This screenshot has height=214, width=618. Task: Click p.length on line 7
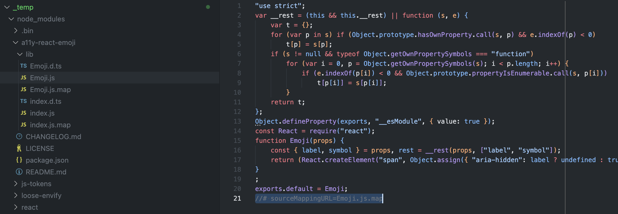522,64
